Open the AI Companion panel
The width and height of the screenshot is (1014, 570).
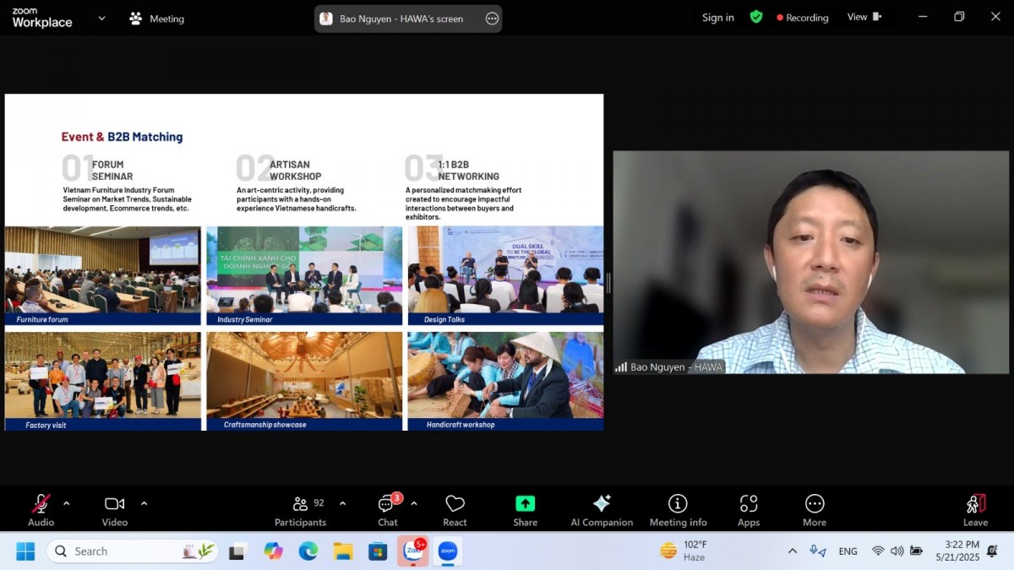coord(601,511)
